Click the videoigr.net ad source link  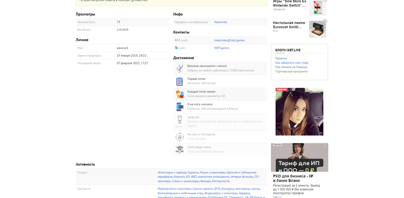tap(279, 10)
